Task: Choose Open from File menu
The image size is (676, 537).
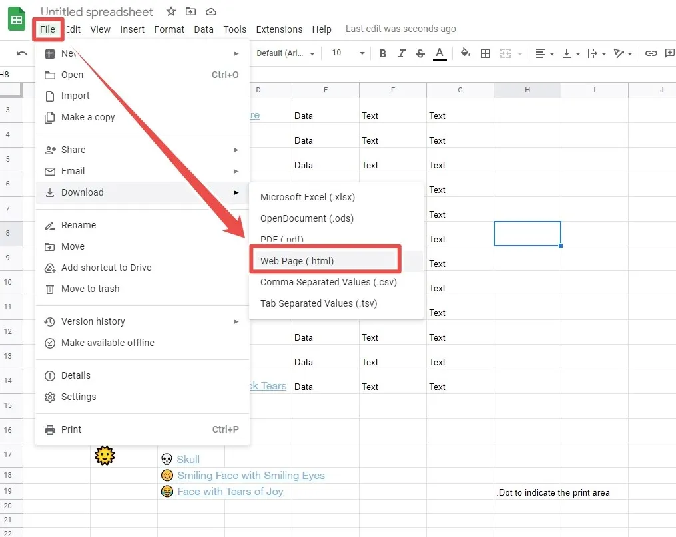Action: pos(143,75)
